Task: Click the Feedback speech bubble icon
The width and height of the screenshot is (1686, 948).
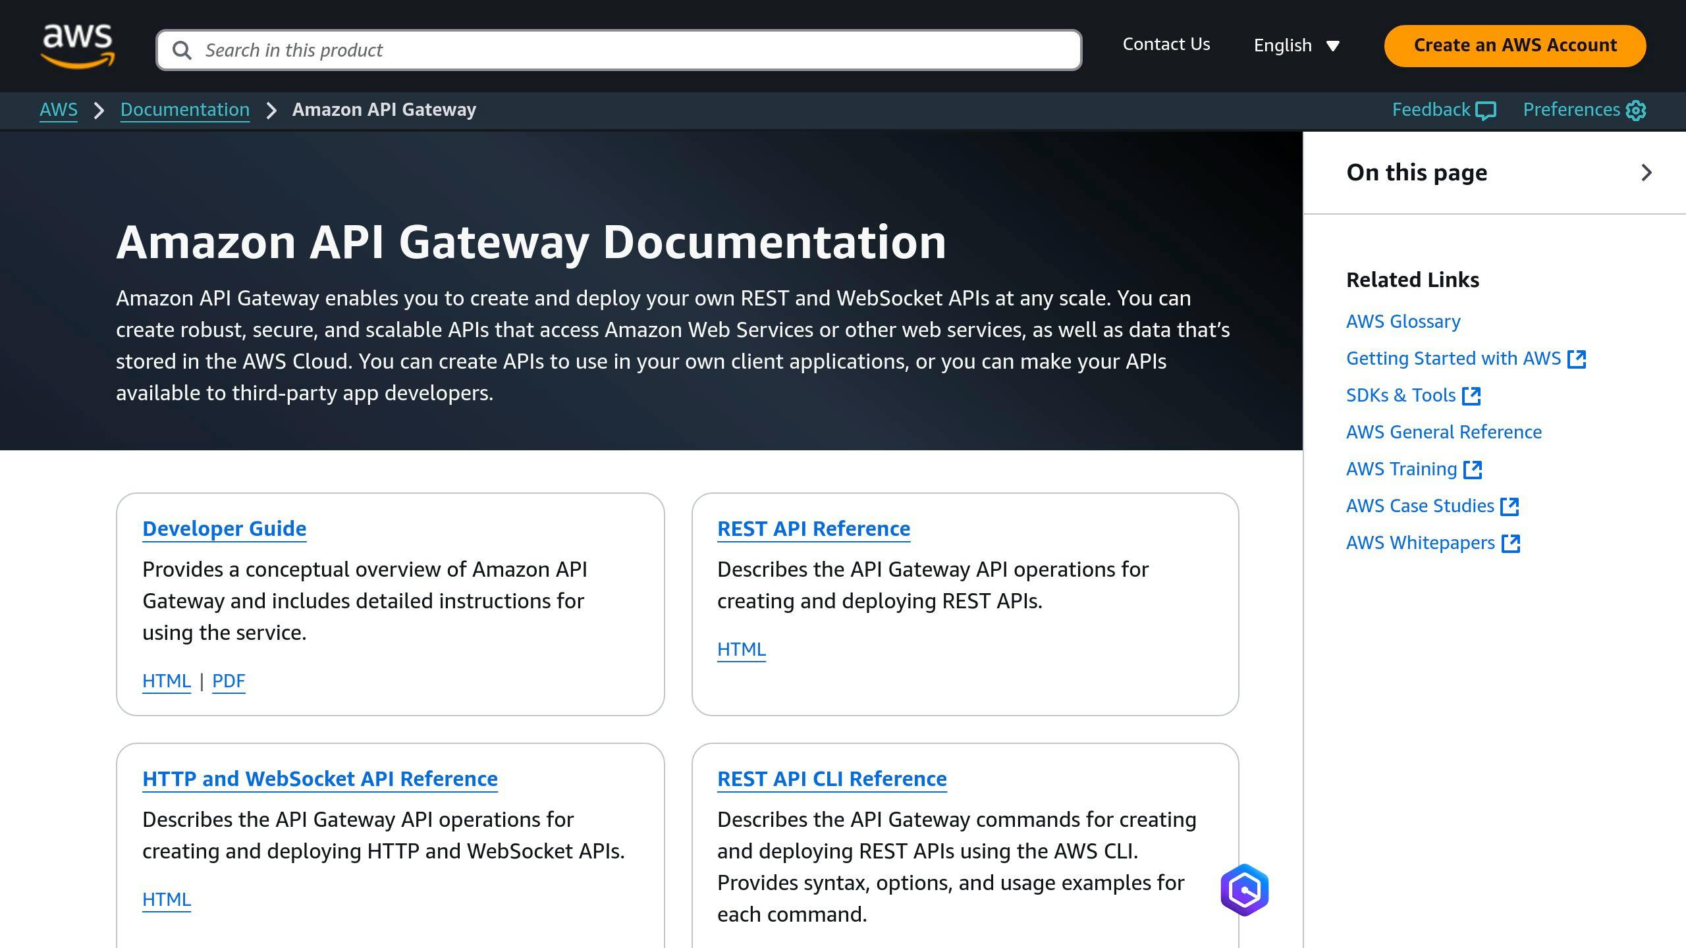Action: point(1486,111)
